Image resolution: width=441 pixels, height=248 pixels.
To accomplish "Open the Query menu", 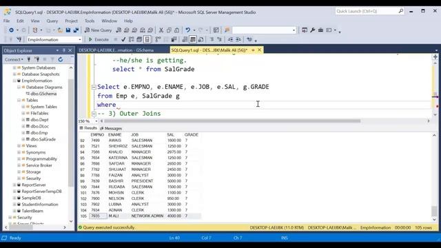I will (52, 21).
